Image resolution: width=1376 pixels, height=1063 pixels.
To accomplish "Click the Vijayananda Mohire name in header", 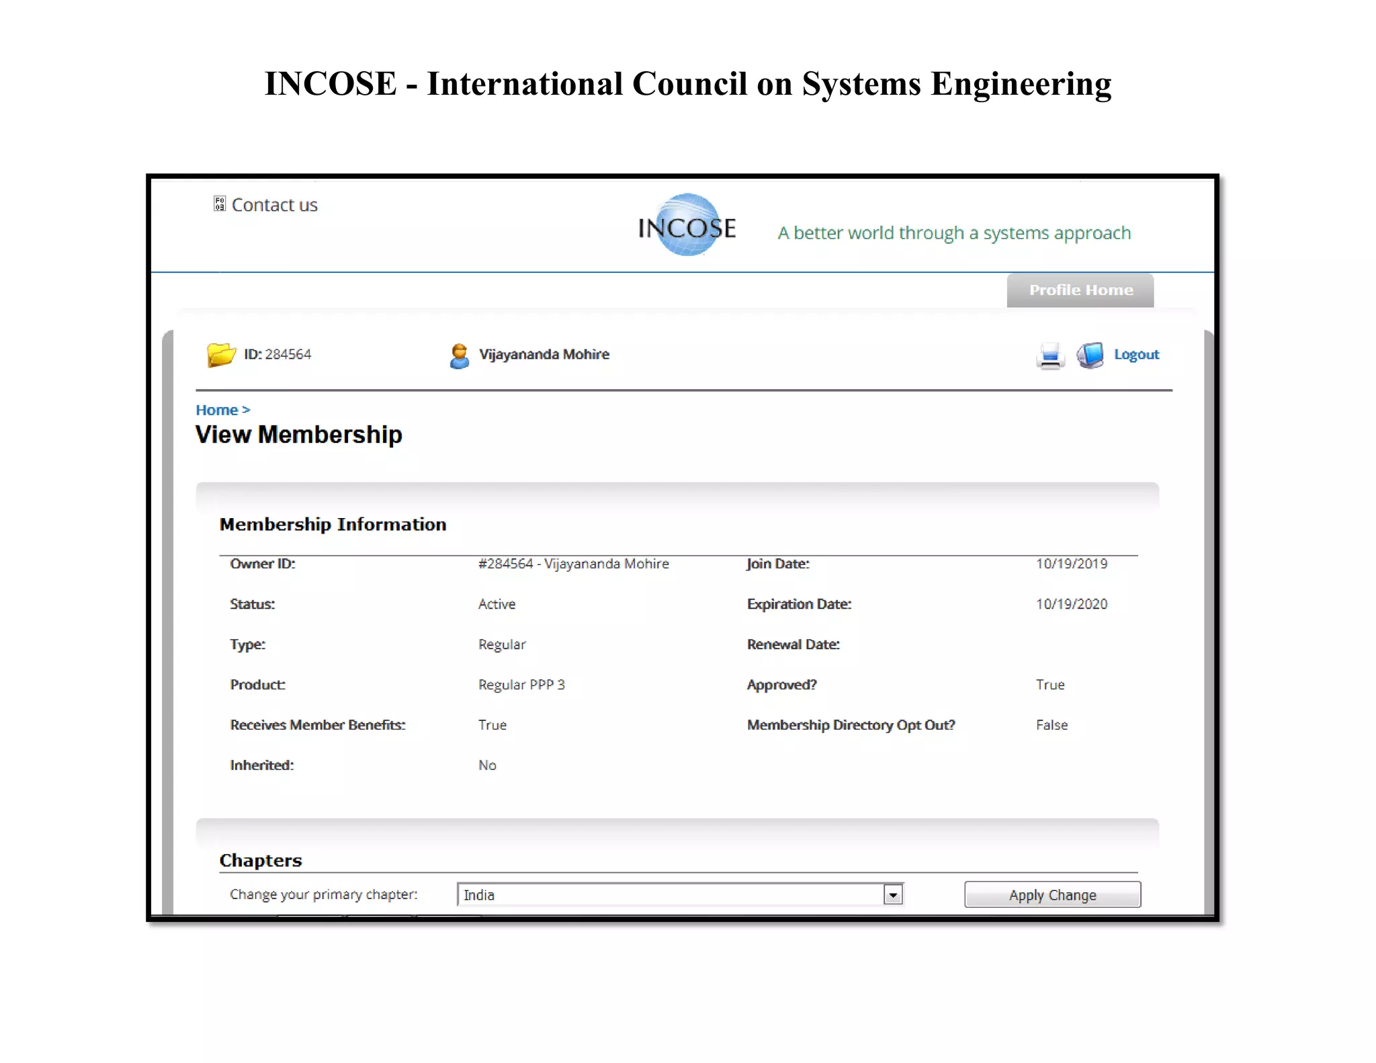I will click(x=544, y=354).
